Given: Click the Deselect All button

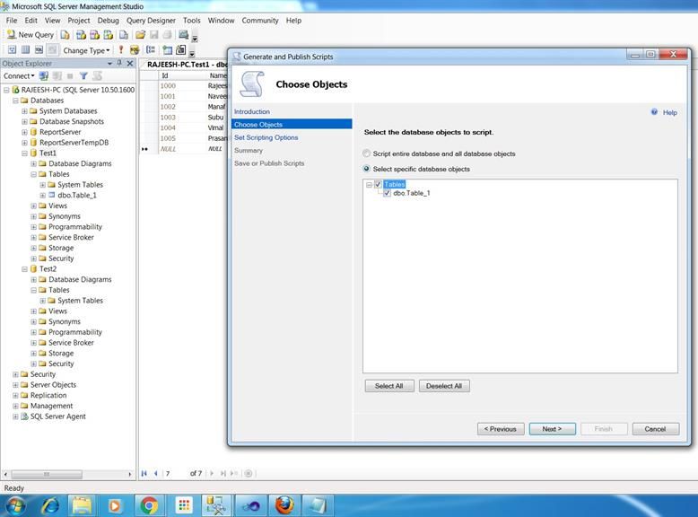Looking at the screenshot, I should 444,386.
